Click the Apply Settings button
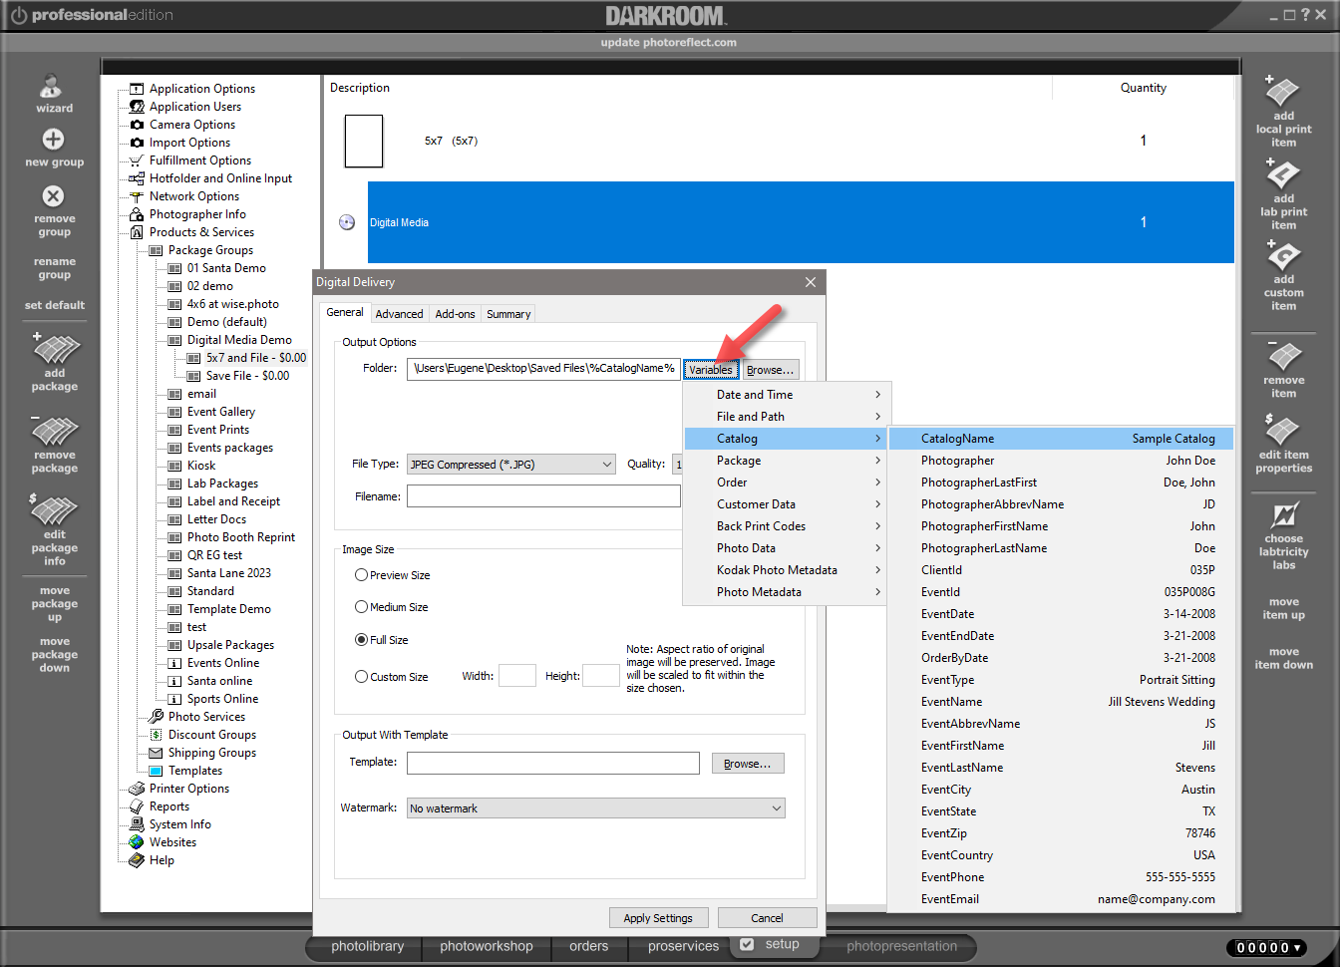Image resolution: width=1340 pixels, height=967 pixels. (658, 918)
